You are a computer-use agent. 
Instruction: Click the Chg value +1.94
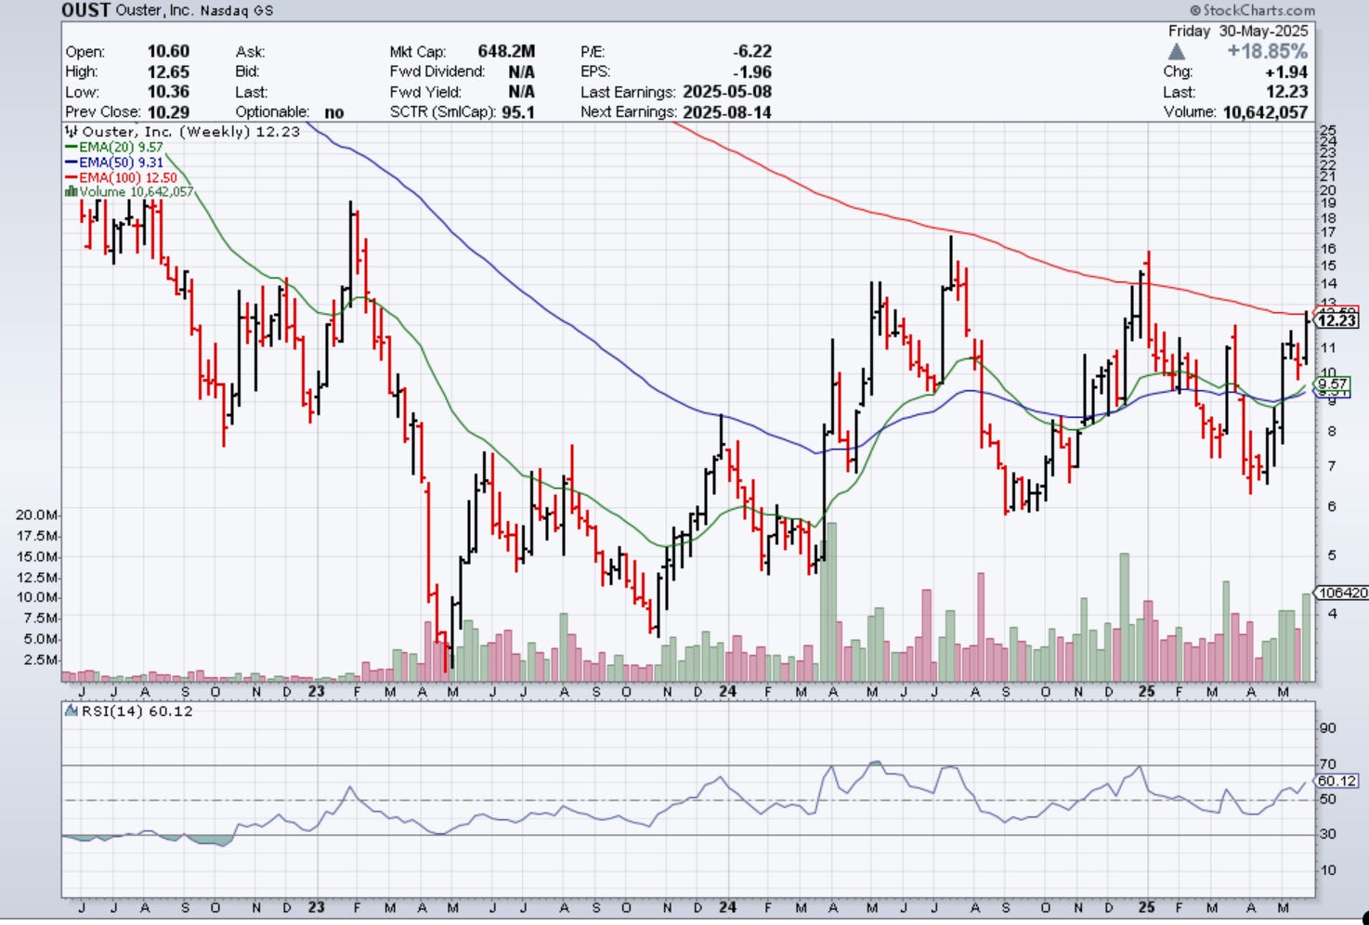coord(1286,72)
